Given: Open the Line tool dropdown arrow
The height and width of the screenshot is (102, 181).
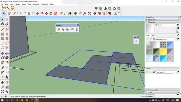Looking at the screenshot, I should (x=18, y=13).
